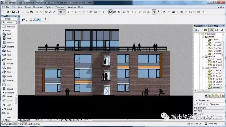Viewport: 226px width, 127px height.
Task: Select the Wall tool in ToolBox
Action: pyautogui.click(x=9, y=34)
